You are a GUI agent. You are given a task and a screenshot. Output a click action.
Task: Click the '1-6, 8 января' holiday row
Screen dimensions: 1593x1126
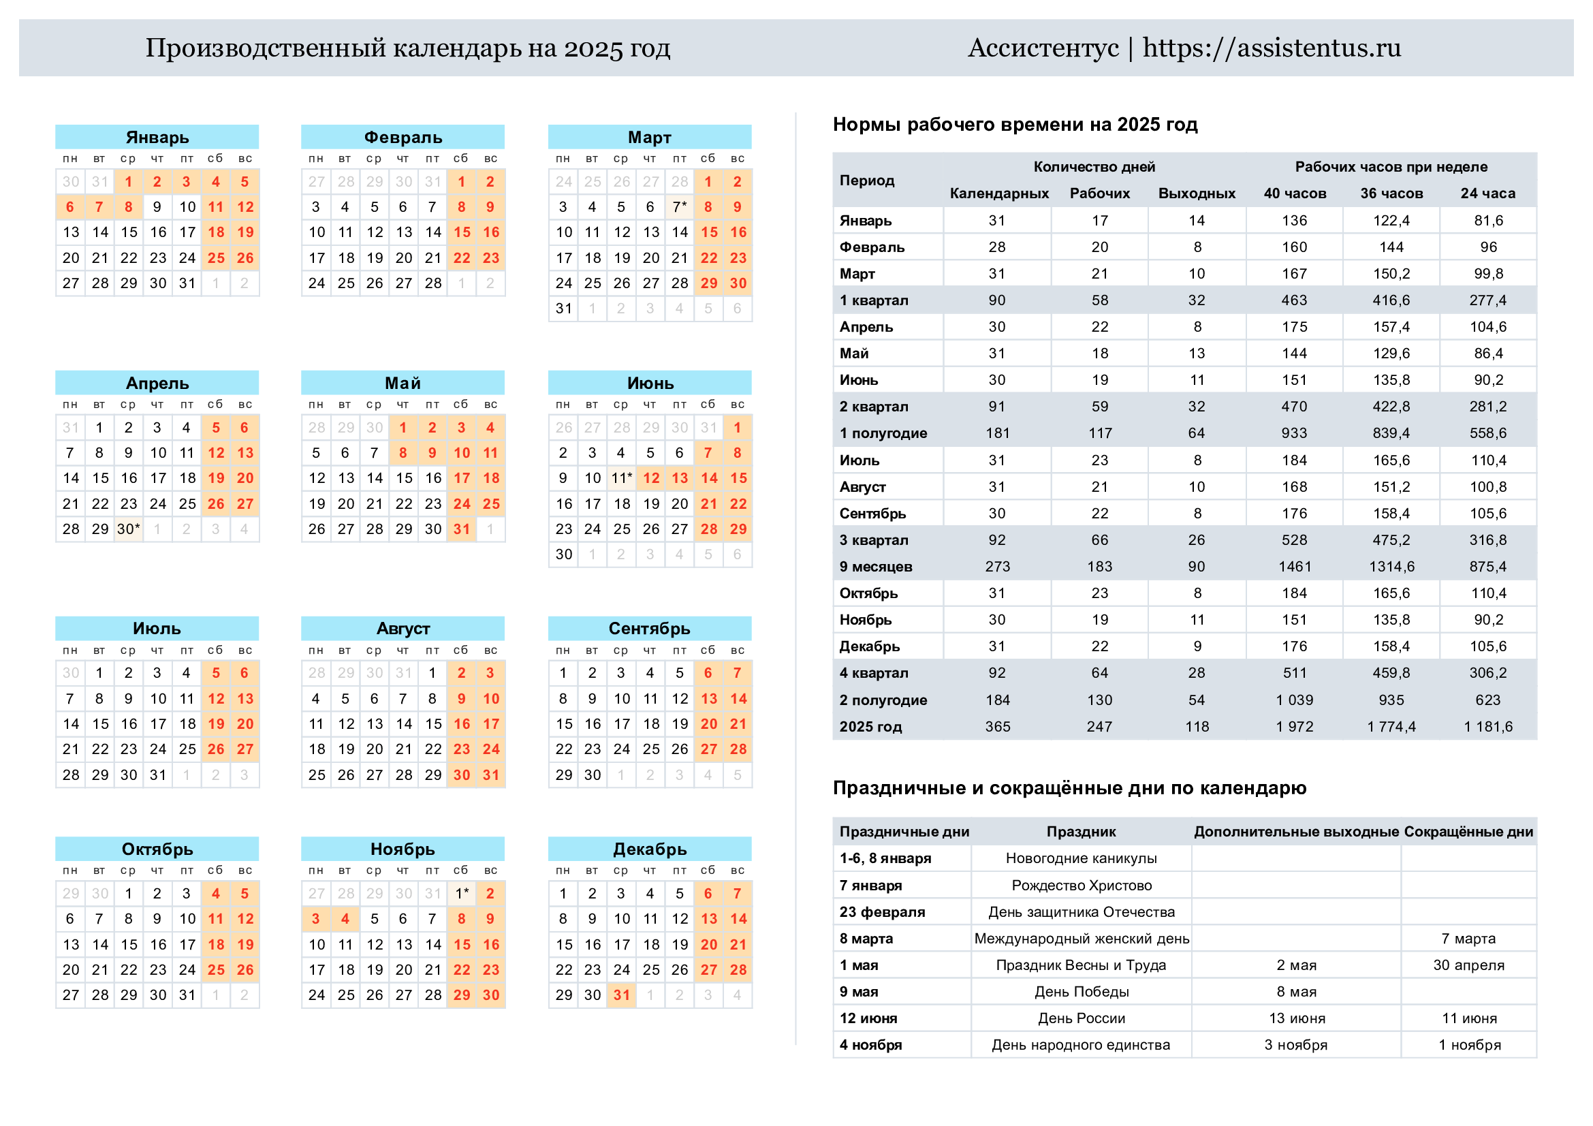pyautogui.click(x=1184, y=858)
